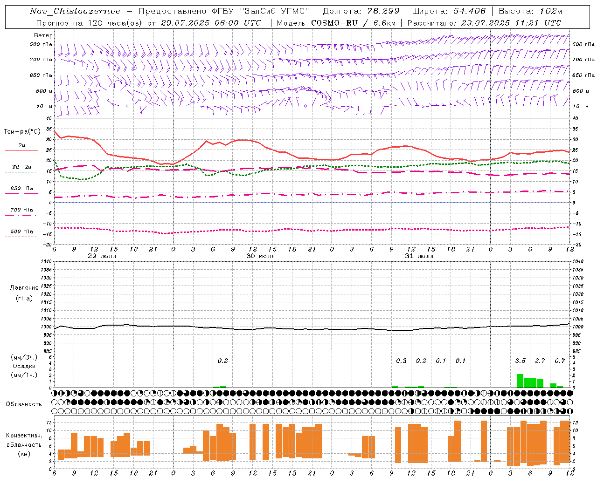Click the 'Td 2м' dew point legend entry
Viewport: 597px width, 477px height.
click(x=22, y=167)
